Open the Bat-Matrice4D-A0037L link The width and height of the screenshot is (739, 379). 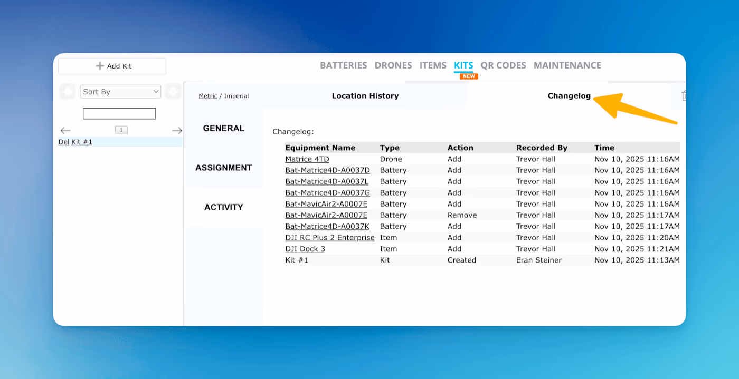(327, 181)
